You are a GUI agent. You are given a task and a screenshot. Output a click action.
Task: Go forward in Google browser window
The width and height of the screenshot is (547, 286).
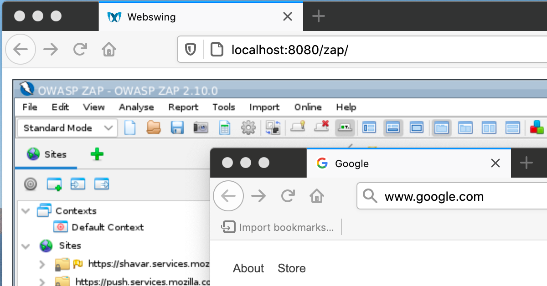pyautogui.click(x=258, y=196)
